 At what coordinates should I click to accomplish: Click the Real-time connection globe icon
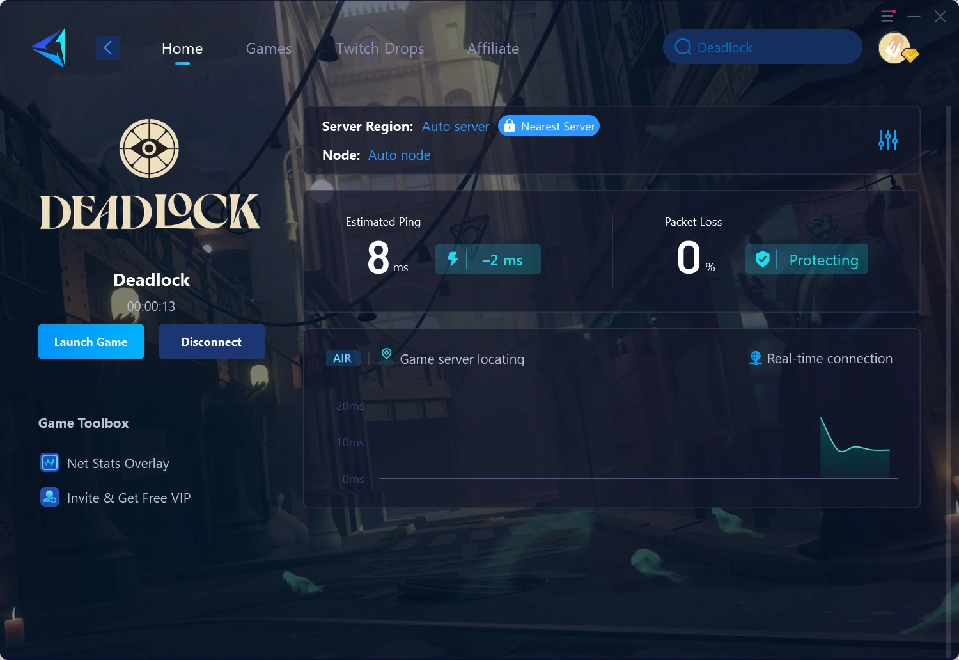tap(756, 358)
